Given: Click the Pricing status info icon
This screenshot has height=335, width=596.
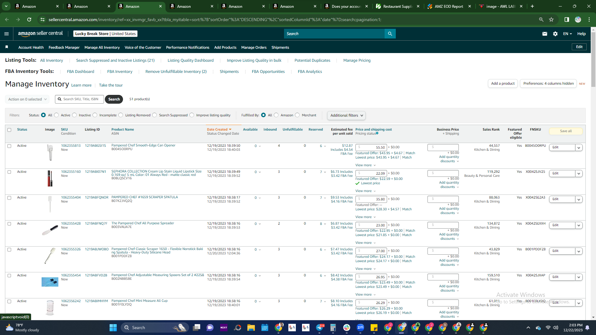Looking at the screenshot, I should (377, 133).
